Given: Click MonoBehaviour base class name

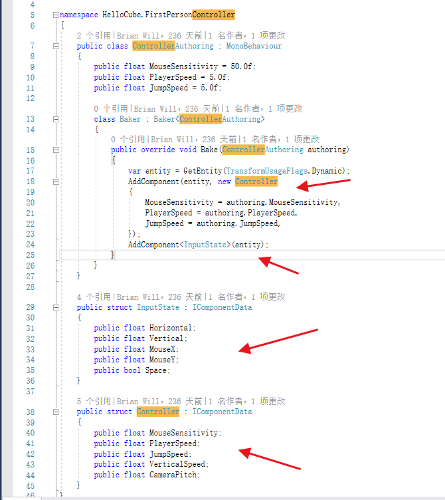Looking at the screenshot, I should click(254, 46).
